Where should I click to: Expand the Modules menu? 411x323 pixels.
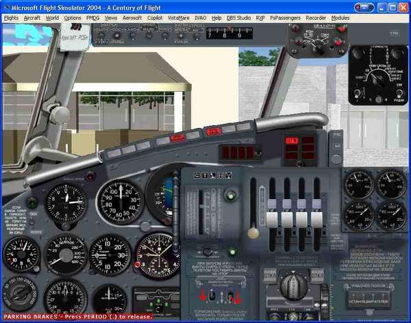pyautogui.click(x=340, y=17)
